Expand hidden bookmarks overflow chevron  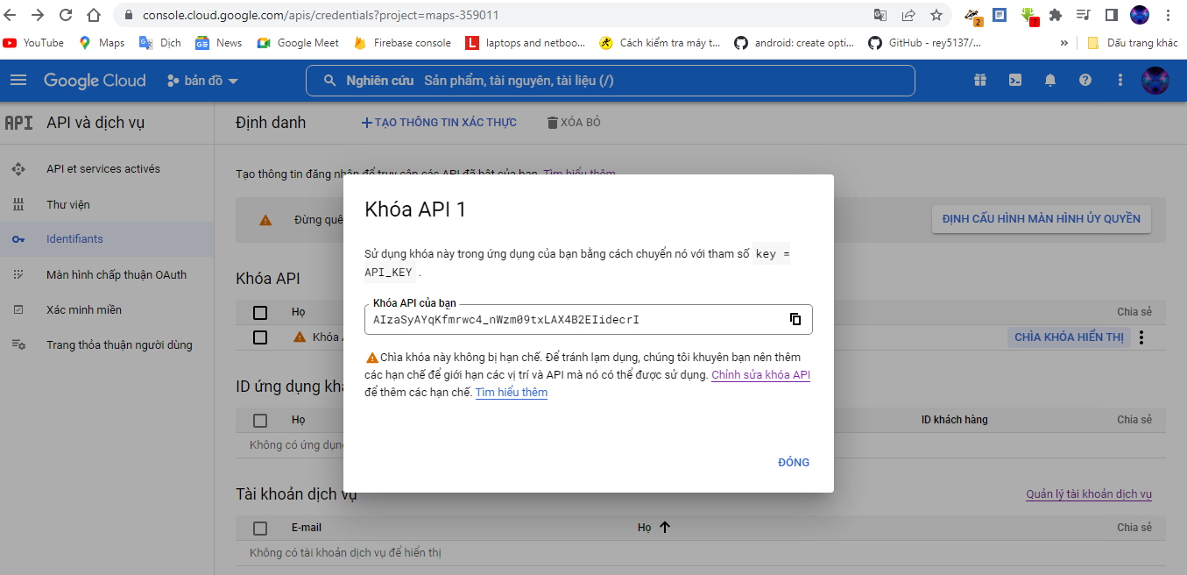tap(1063, 43)
